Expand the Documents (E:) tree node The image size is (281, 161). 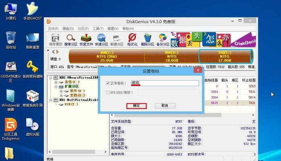(x=61, y=95)
